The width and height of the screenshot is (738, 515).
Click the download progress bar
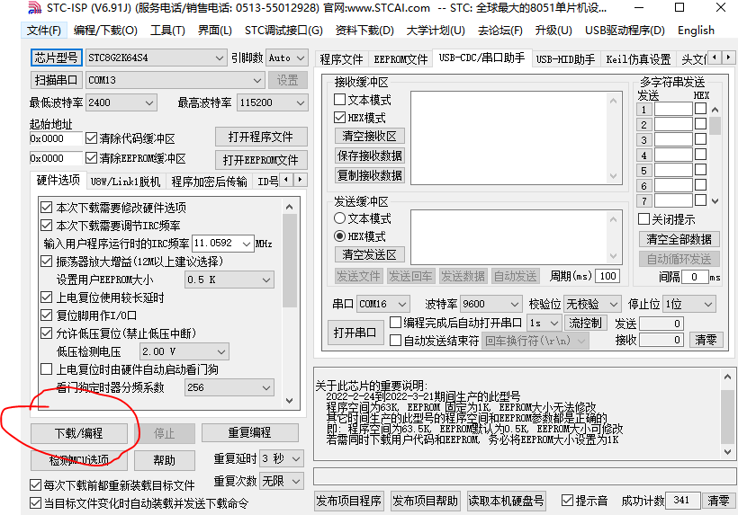tap(524, 476)
